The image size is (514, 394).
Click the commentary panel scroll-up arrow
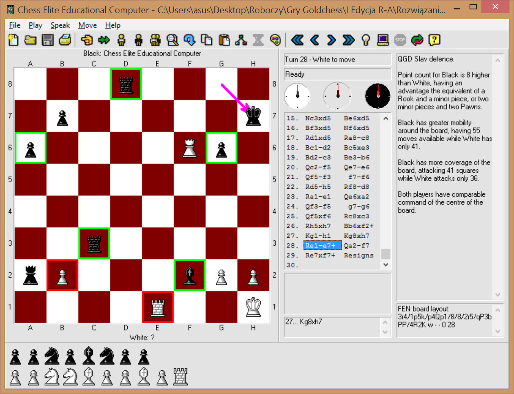[x=497, y=60]
